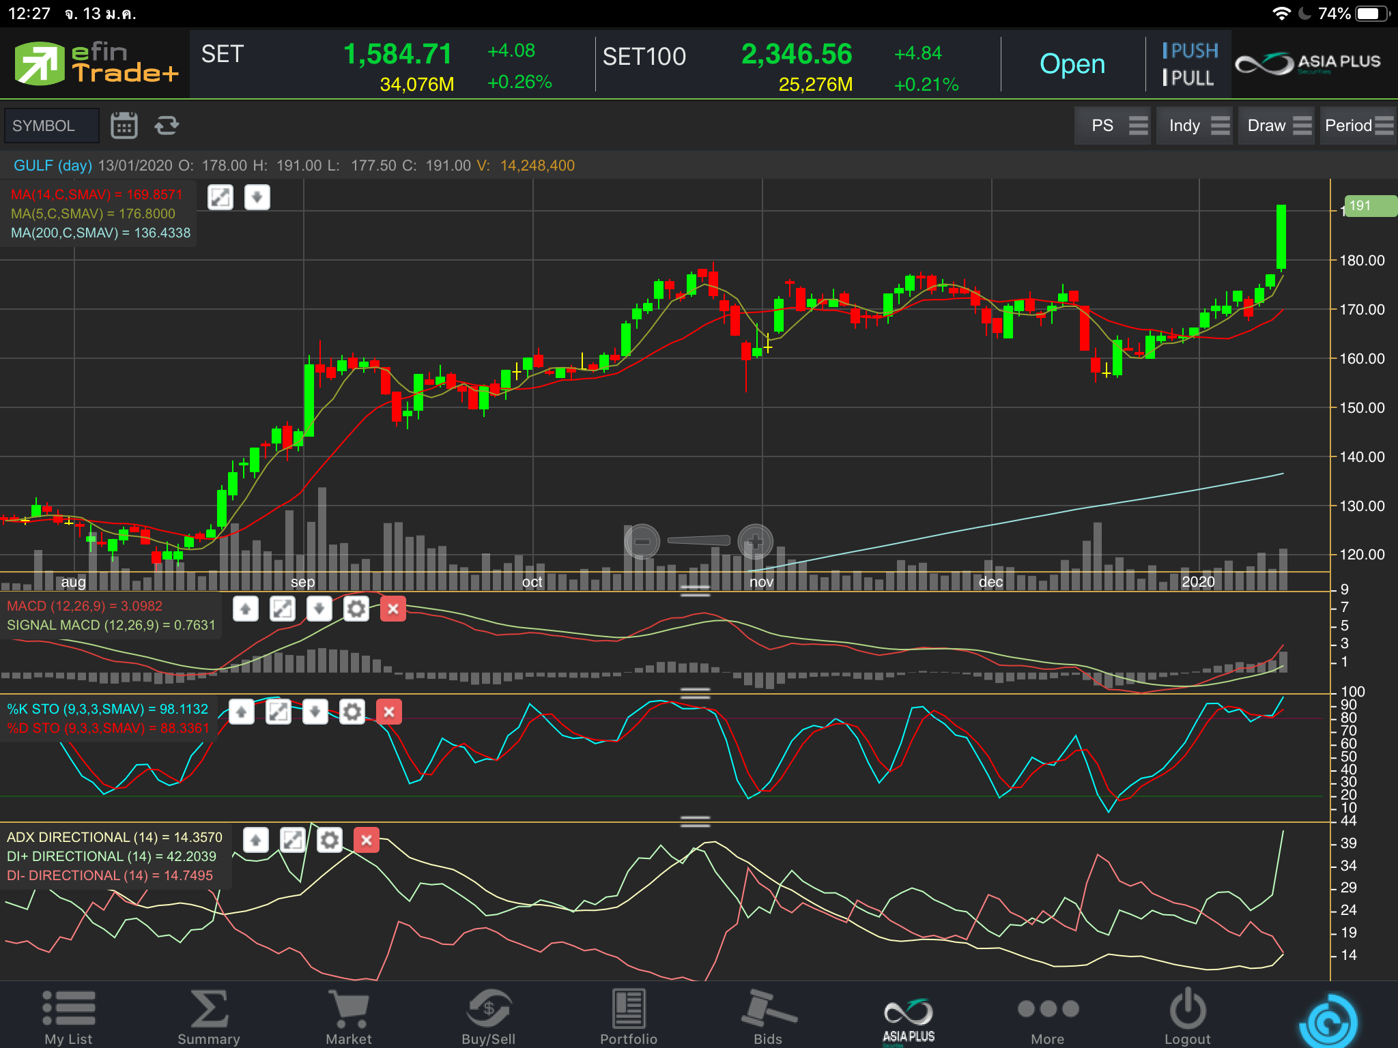Open the Period dropdown menu
This screenshot has width=1398, height=1048.
(1358, 126)
